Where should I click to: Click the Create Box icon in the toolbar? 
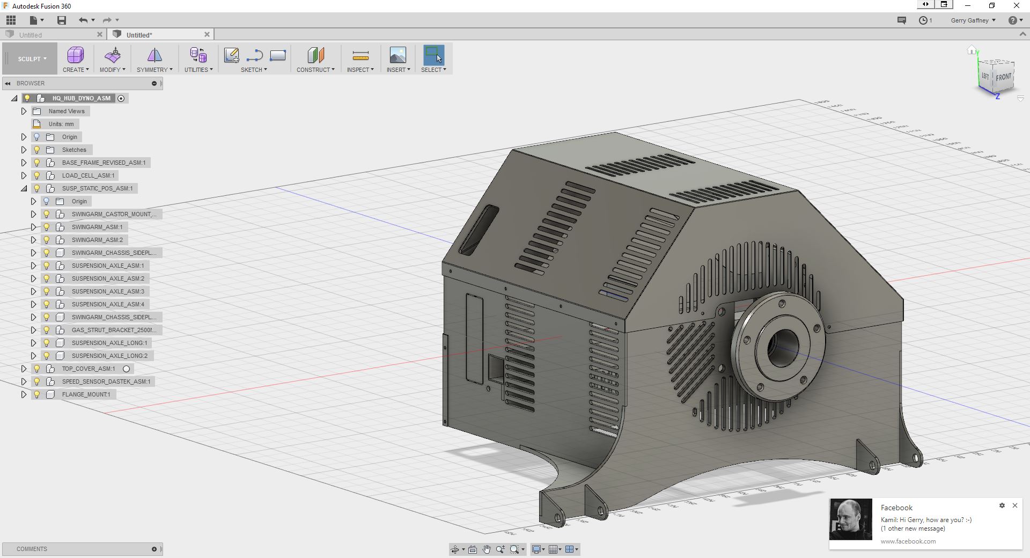tap(75, 55)
